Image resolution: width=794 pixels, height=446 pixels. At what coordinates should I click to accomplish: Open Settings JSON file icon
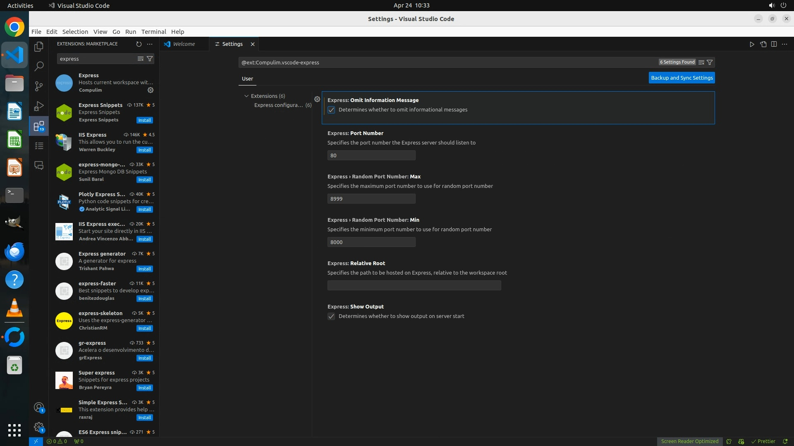click(763, 44)
